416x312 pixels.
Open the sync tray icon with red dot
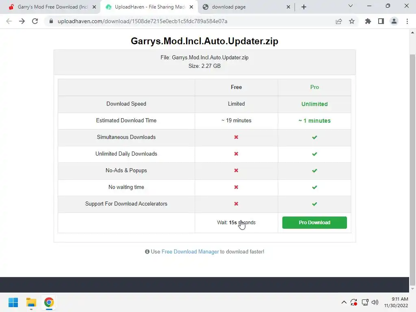tap(354, 302)
